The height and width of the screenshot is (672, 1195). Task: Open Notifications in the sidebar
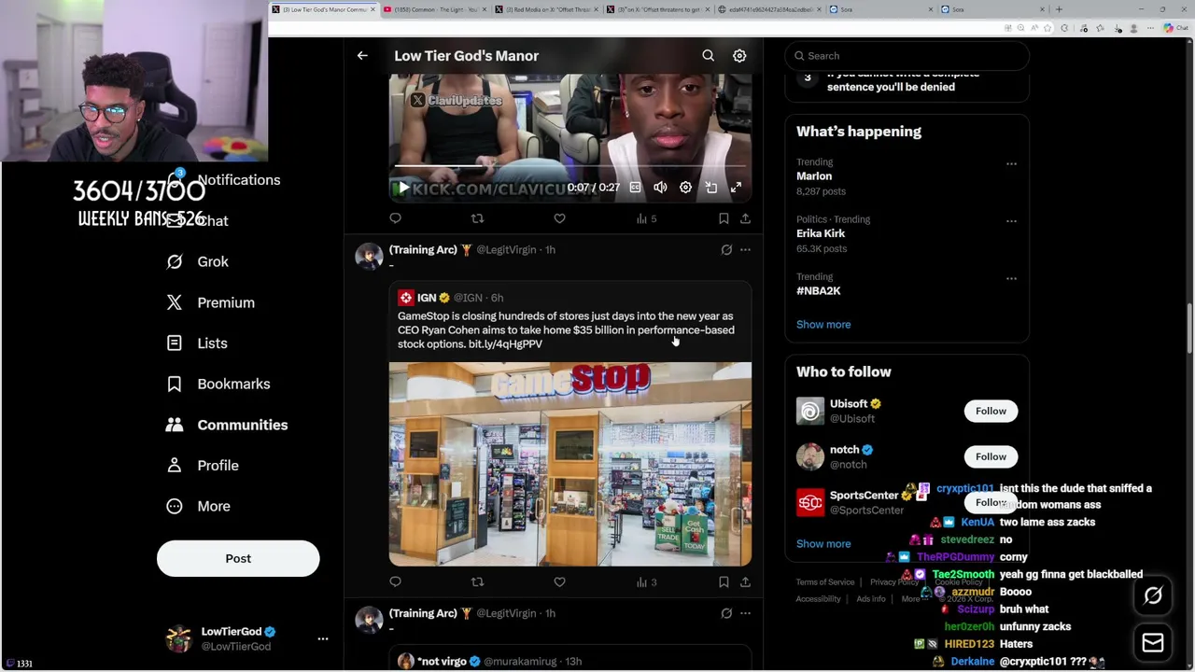[225, 180]
